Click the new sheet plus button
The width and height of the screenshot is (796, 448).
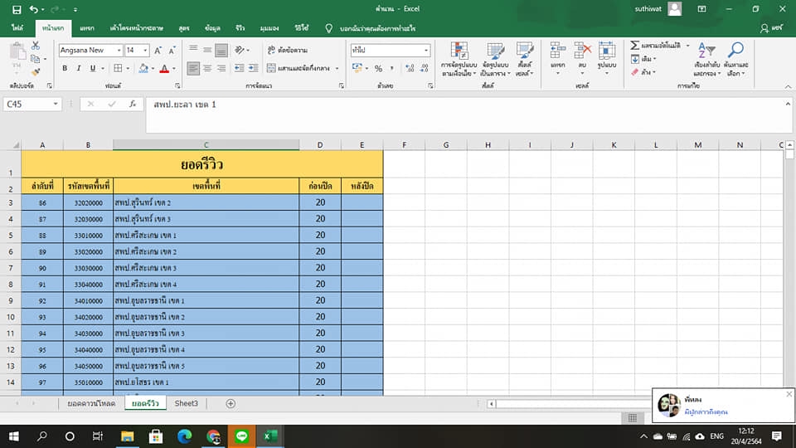[231, 403]
